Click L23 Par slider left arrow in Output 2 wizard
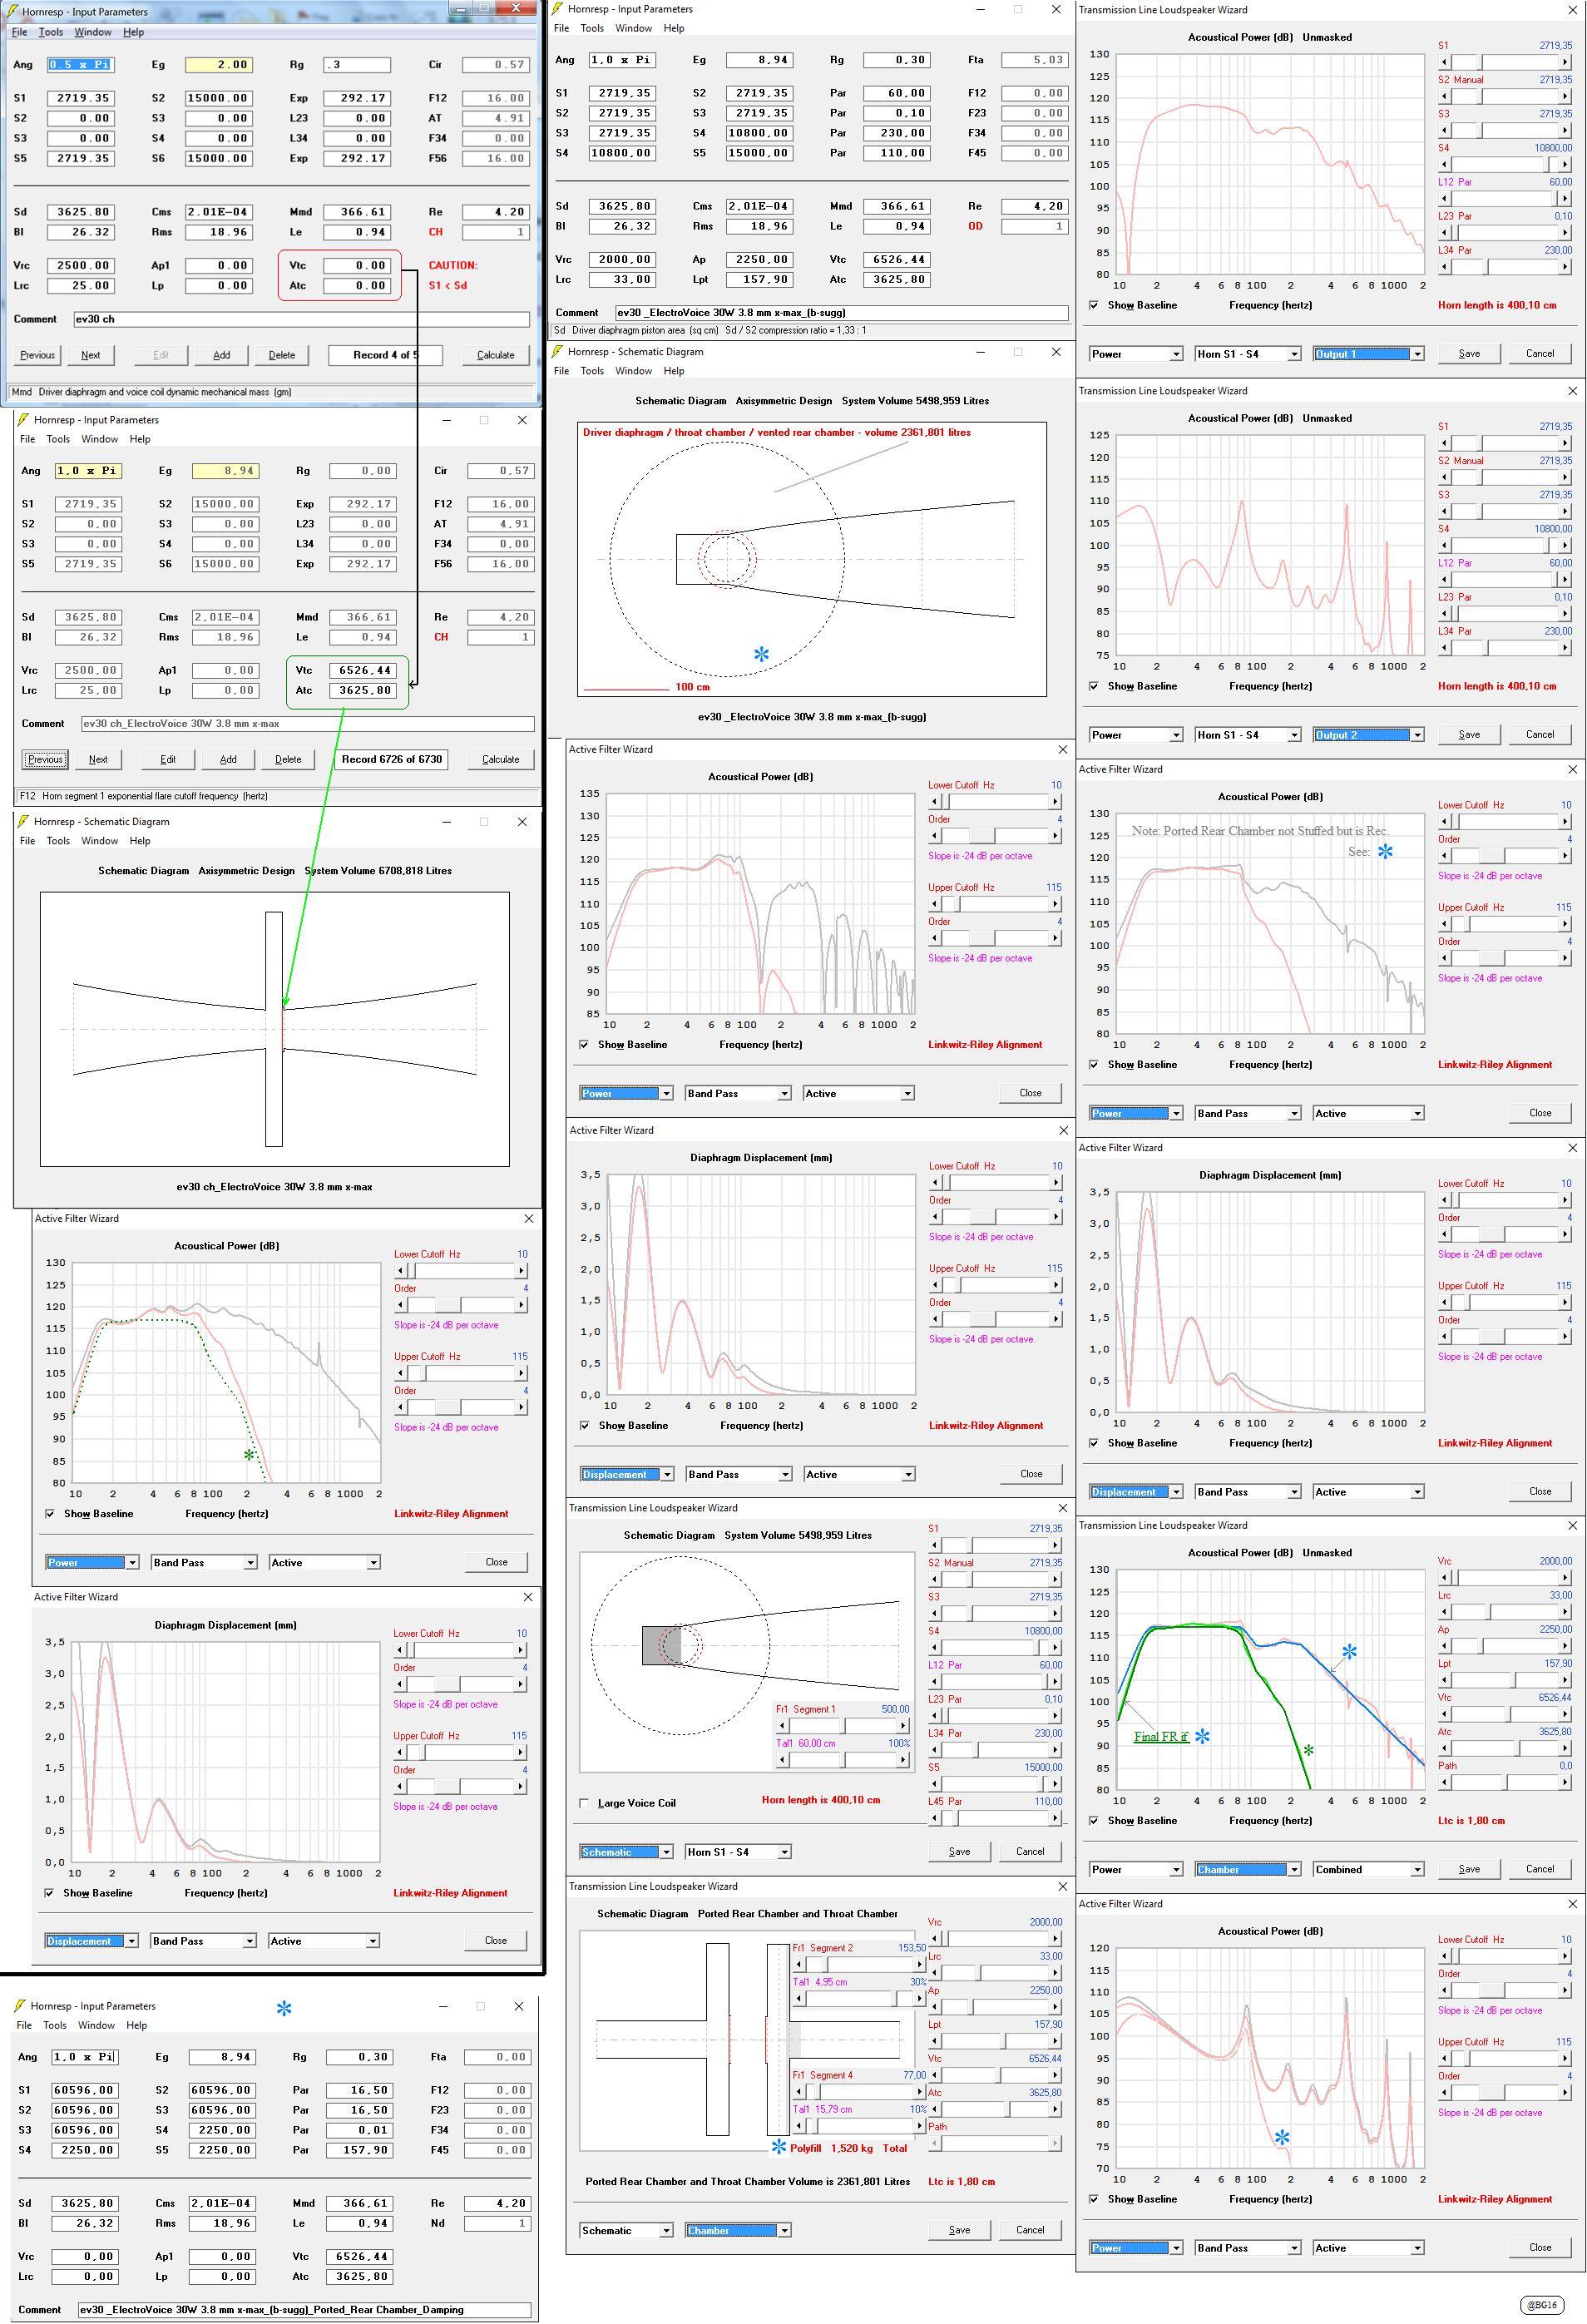Image resolution: width=1587 pixels, height=2324 pixels. 1444,613
